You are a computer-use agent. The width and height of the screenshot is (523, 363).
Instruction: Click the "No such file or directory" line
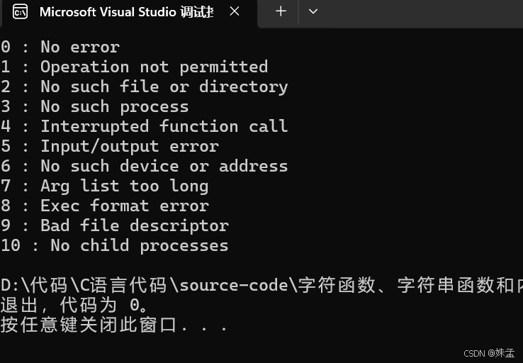144,86
